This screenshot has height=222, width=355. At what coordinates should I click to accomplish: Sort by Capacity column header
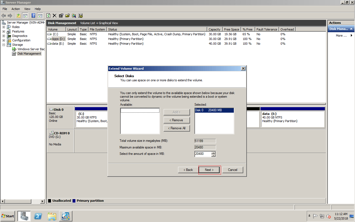coord(215,29)
